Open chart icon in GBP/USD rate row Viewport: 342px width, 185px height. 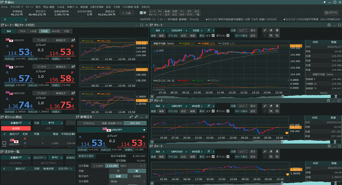[x=73, y=93]
